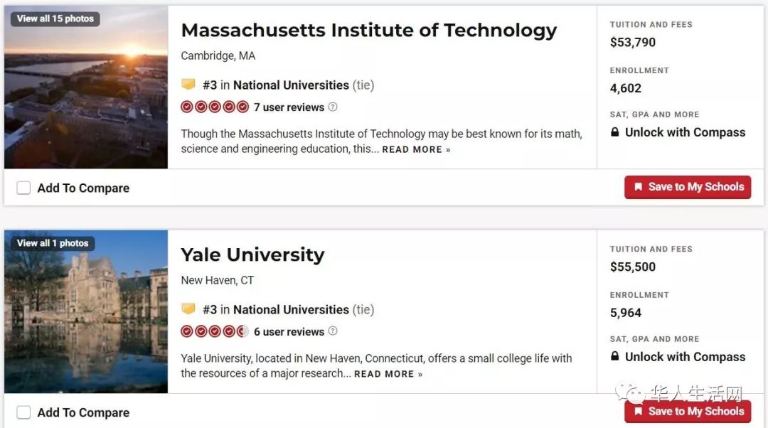Viewport: 768px width, 428px height.
Task: Save Yale to My Schools
Action: pyautogui.click(x=687, y=412)
